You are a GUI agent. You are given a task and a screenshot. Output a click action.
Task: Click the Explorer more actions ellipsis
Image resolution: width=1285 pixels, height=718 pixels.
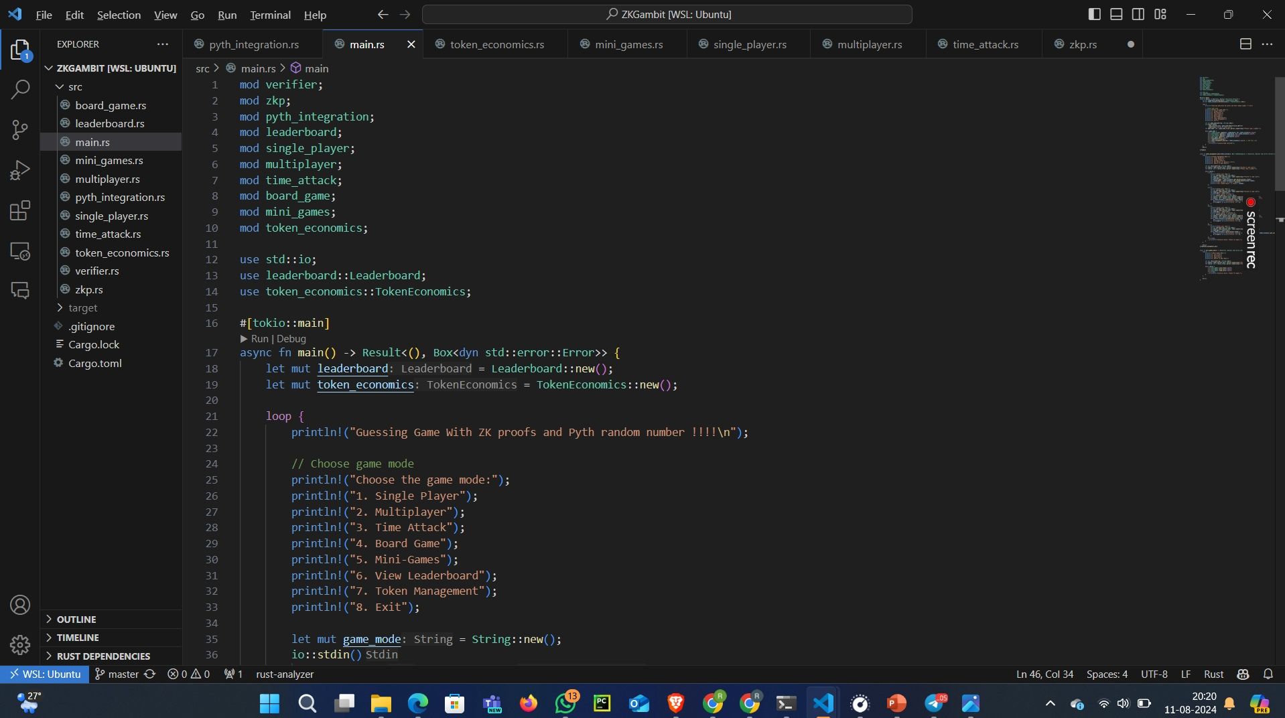pos(163,44)
